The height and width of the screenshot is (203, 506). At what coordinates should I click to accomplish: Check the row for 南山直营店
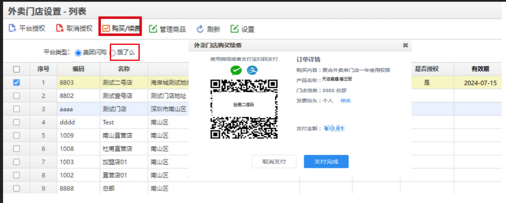[x=16, y=136]
